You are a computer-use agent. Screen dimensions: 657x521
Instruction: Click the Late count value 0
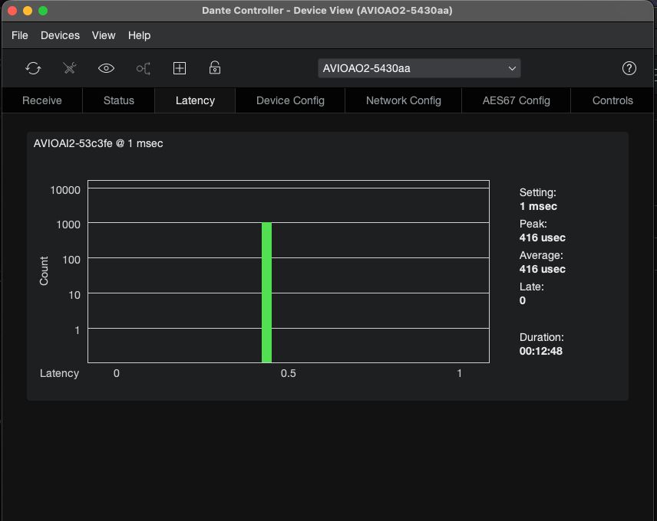pos(522,300)
